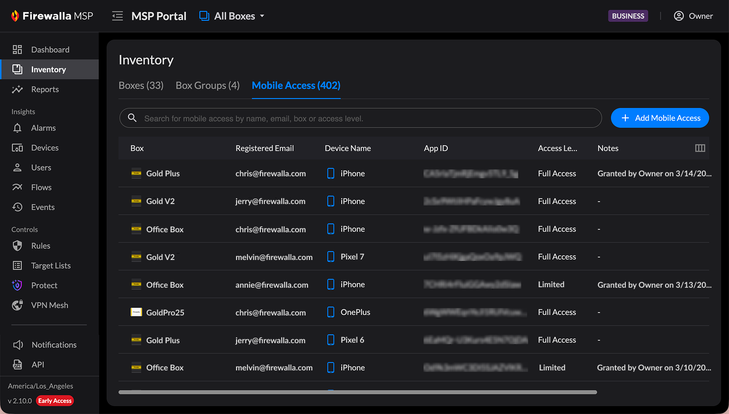Open Target Lists in sidebar
The width and height of the screenshot is (729, 414).
coord(51,265)
